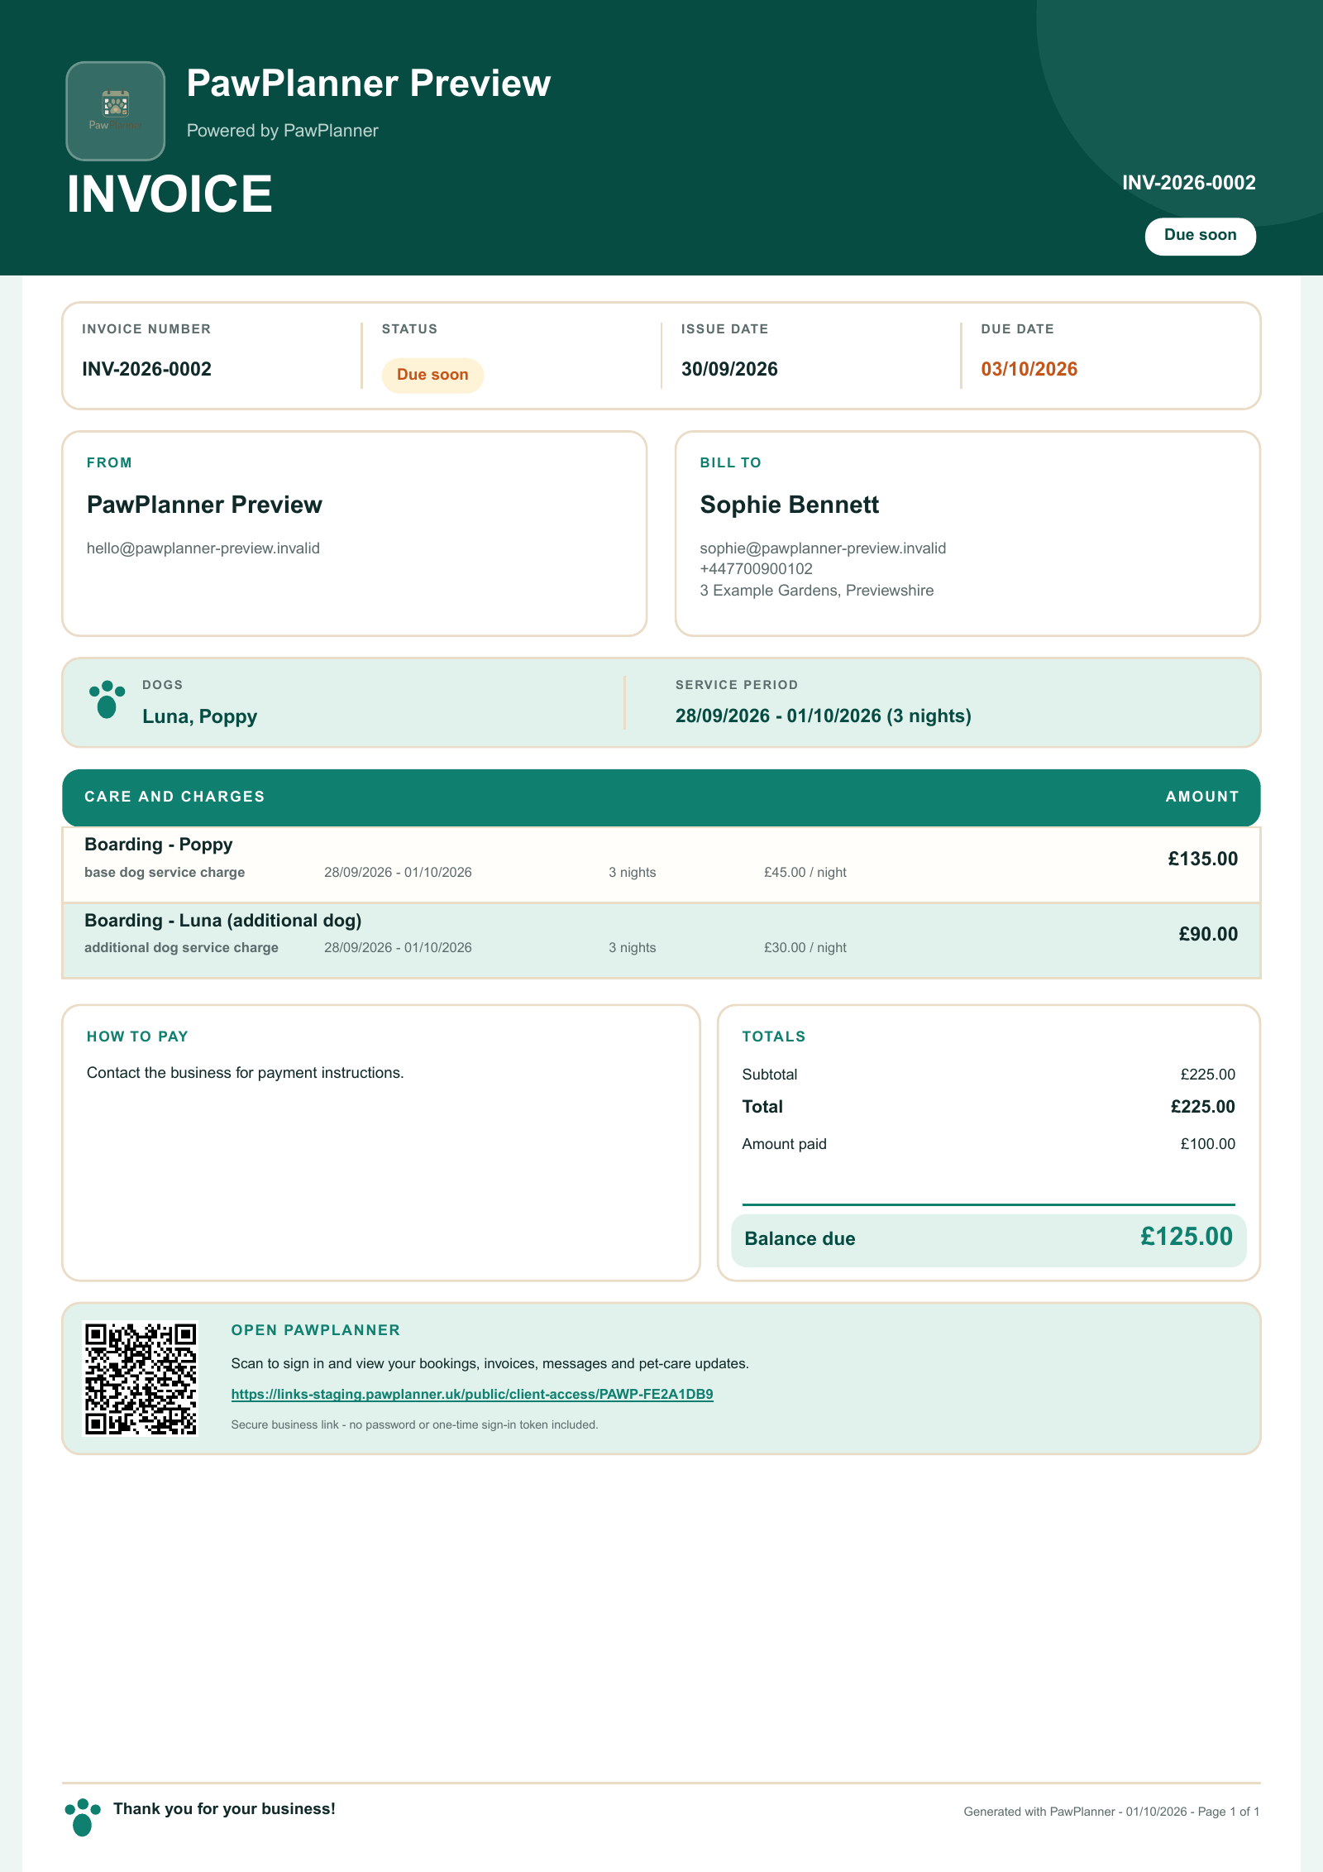This screenshot has width=1323, height=1872.
Task: Select the service period 28/09/2026 - 01/10/2026
Action: pos(823,716)
